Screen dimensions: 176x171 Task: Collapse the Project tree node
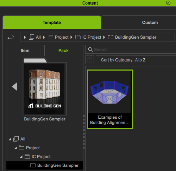pos(15,148)
